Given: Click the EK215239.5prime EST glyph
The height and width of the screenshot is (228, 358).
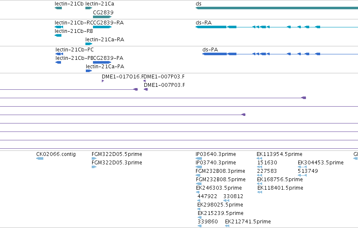Looking at the screenshot, I should pos(199,217).
